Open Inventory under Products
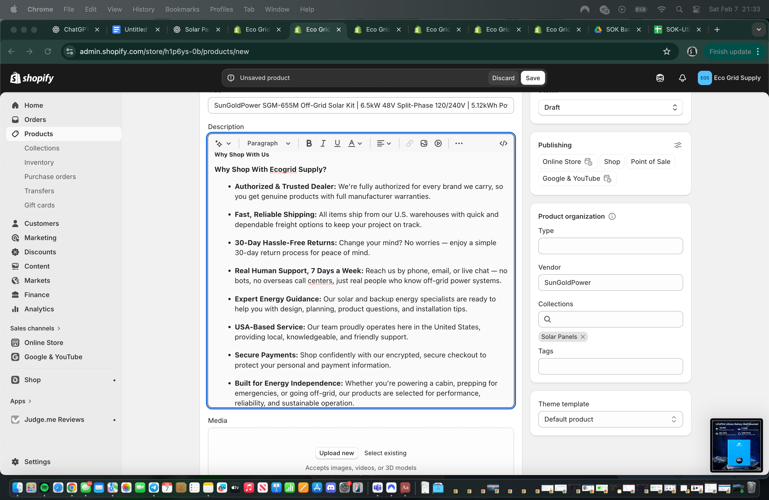This screenshot has width=769, height=500. point(39,162)
